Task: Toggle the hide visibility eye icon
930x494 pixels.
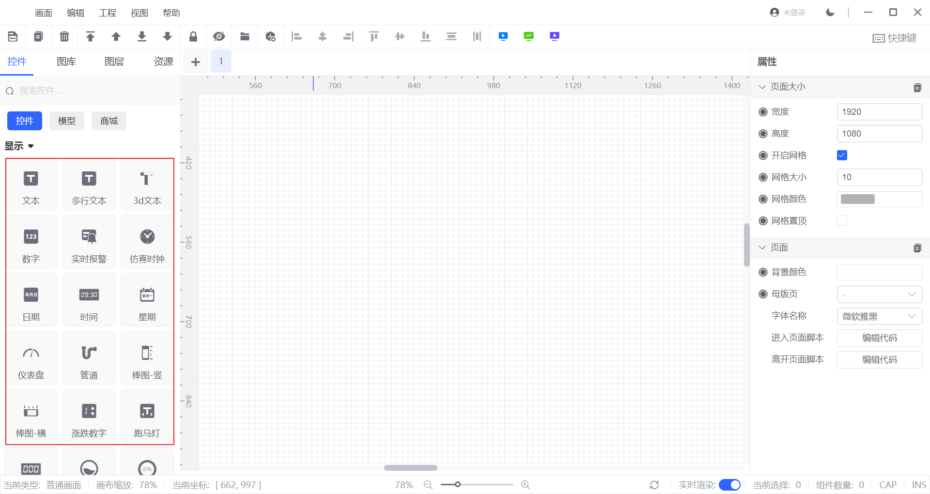Action: click(219, 36)
